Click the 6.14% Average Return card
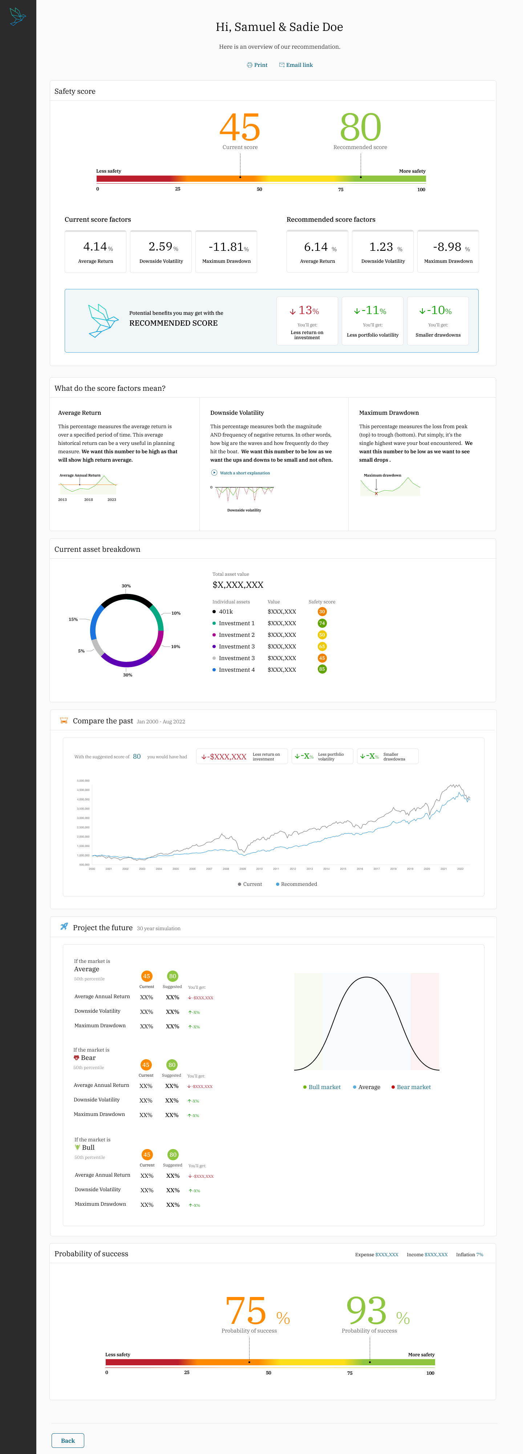 [x=318, y=252]
